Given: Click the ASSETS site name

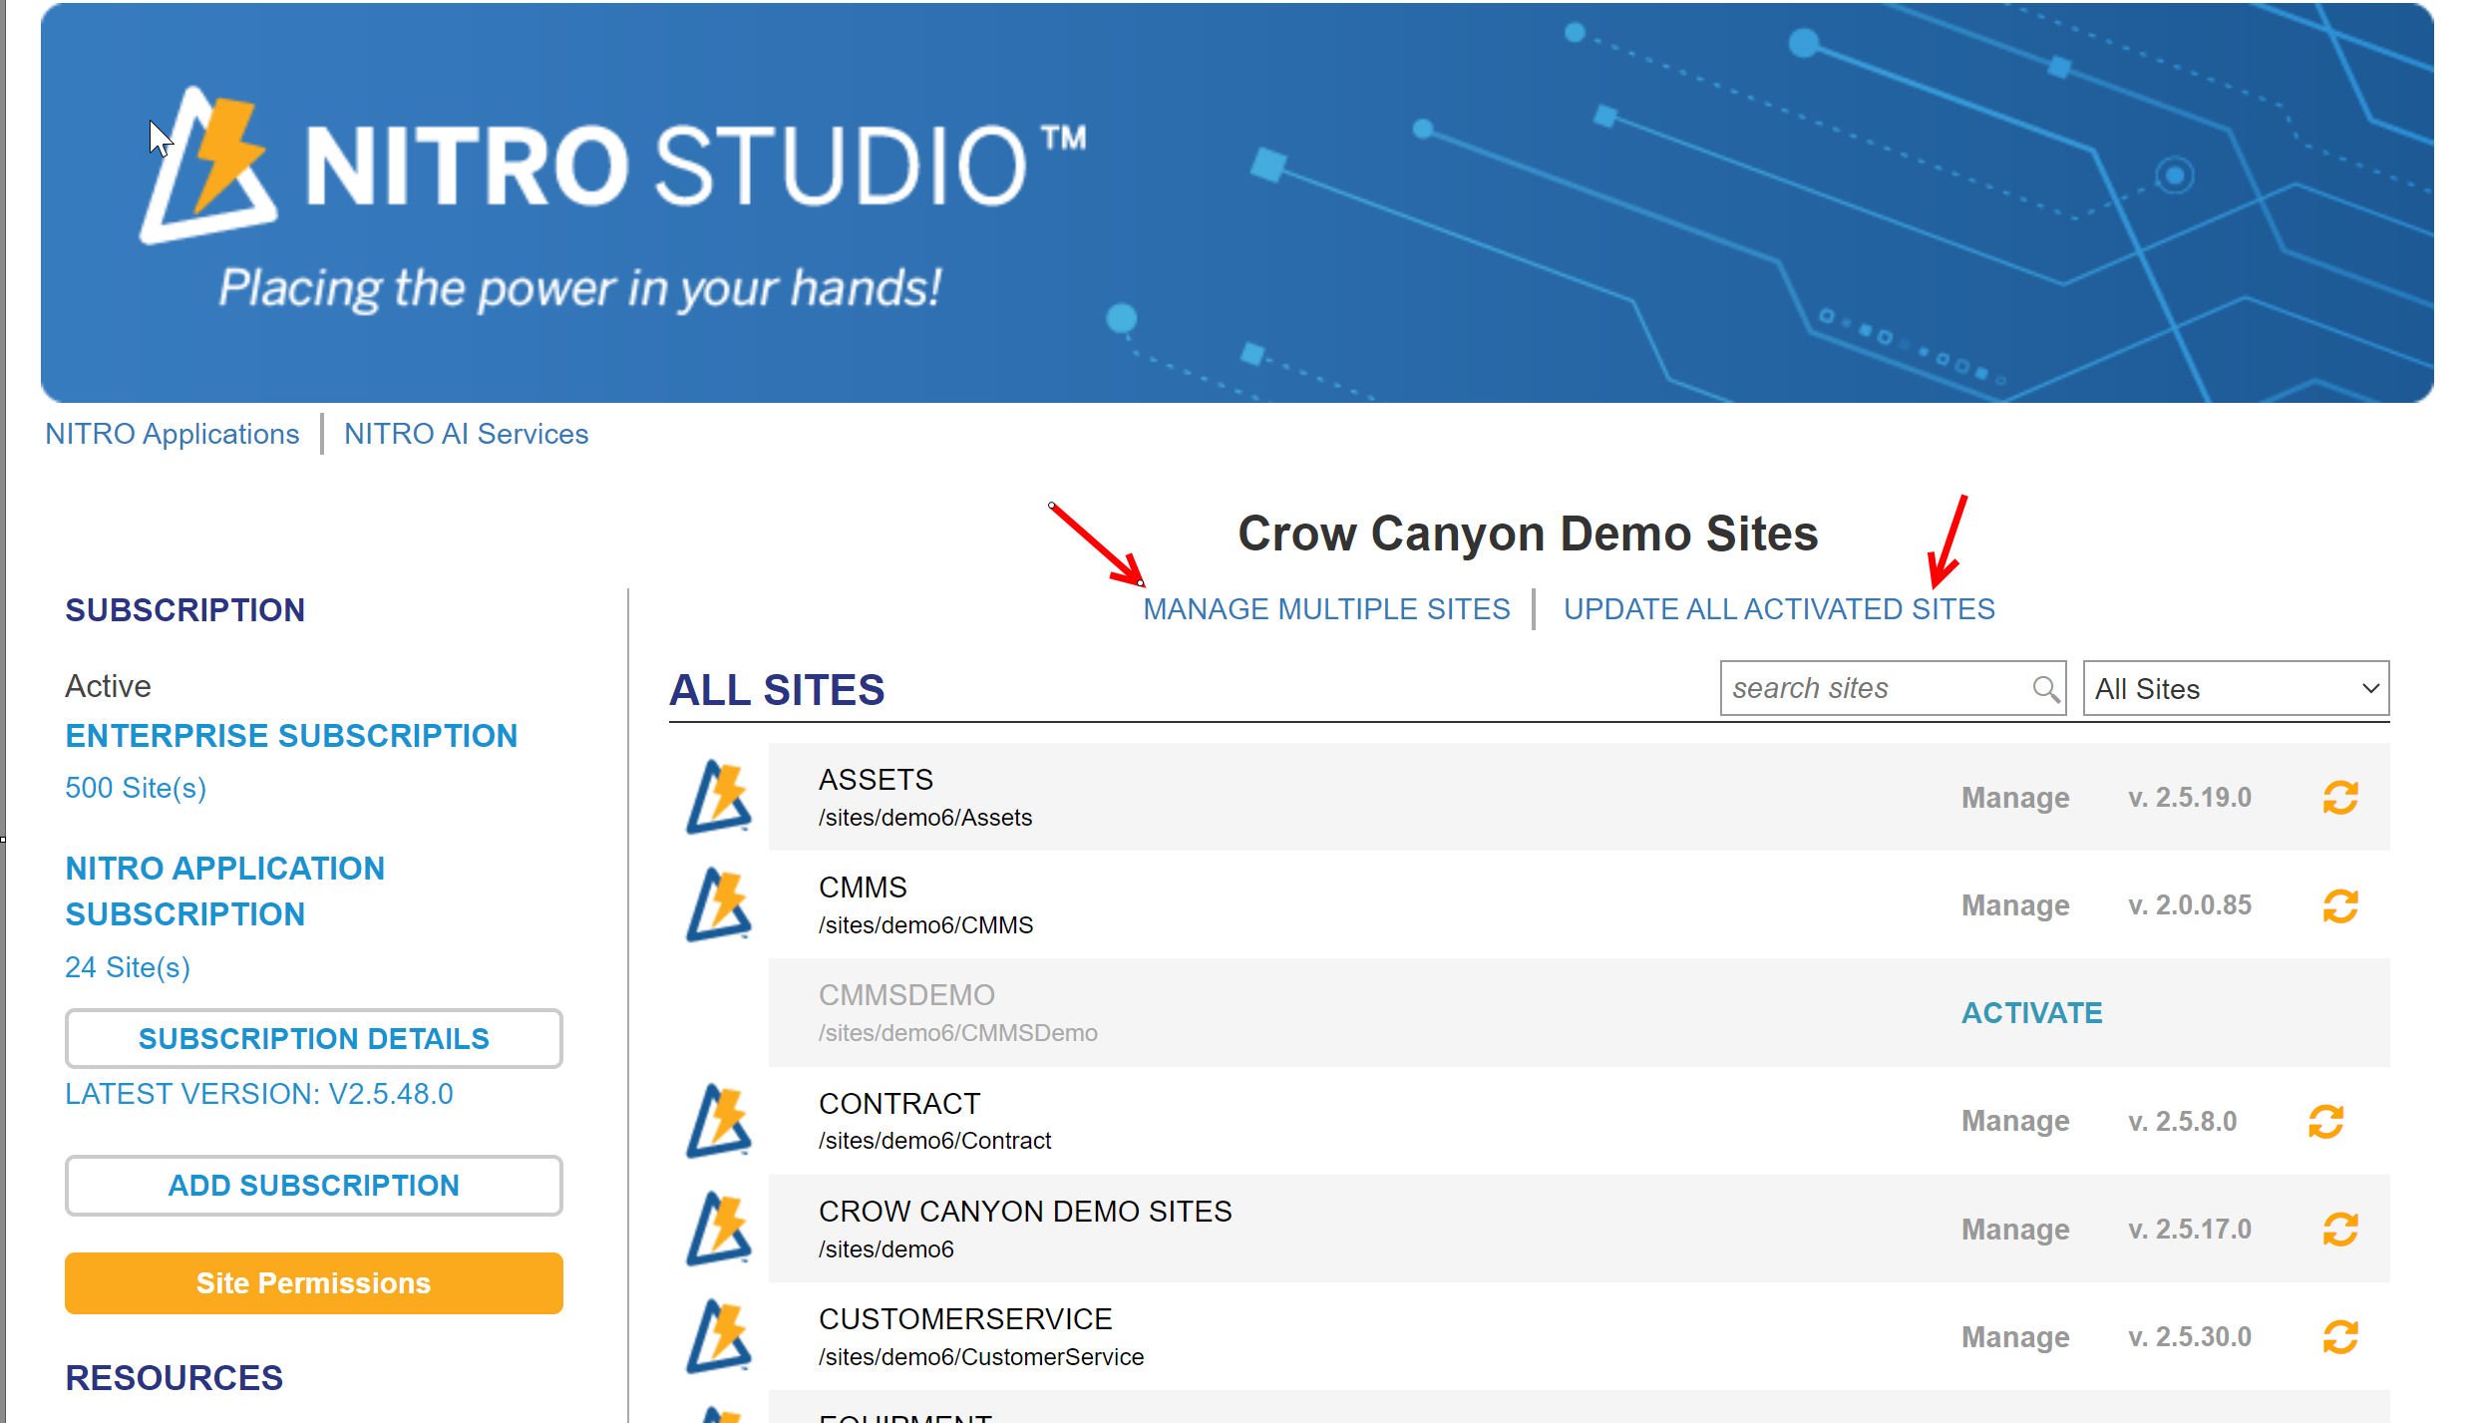Looking at the screenshot, I should (876, 779).
